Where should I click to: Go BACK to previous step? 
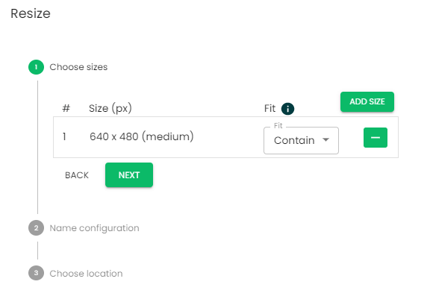pos(77,175)
